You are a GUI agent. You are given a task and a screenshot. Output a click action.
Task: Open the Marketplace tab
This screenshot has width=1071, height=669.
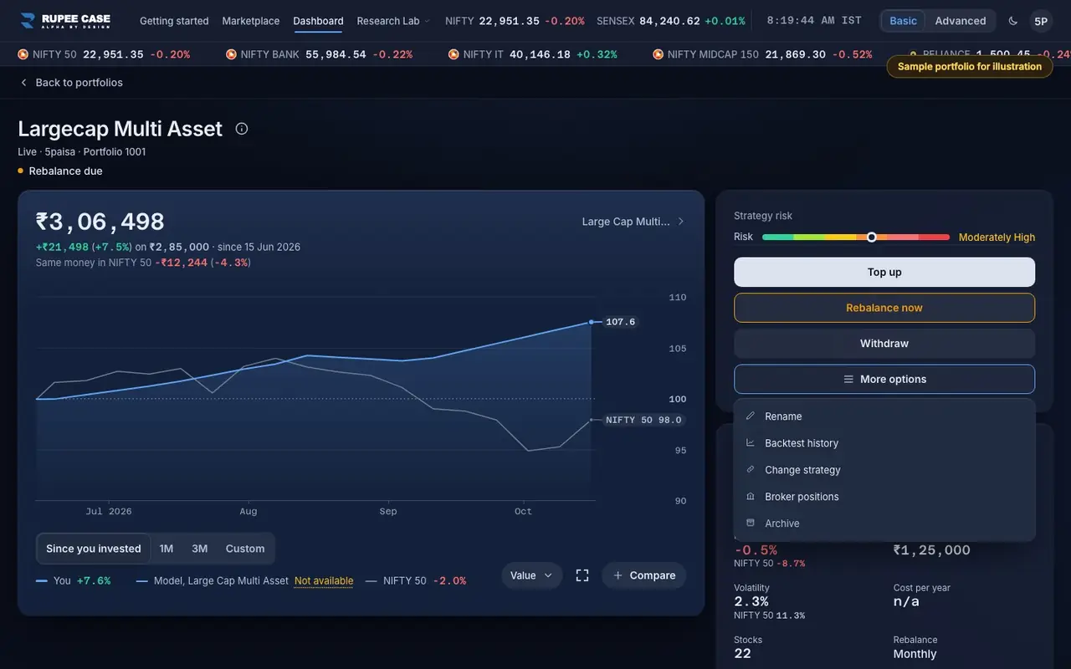tap(251, 21)
